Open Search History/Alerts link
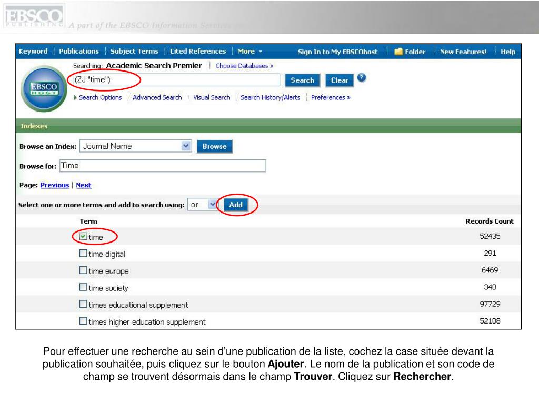This screenshot has height=404, width=539. pos(270,97)
